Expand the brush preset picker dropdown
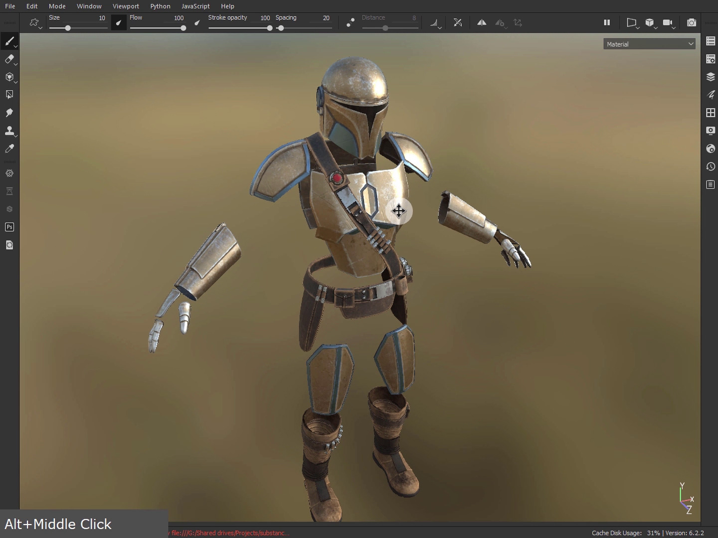This screenshot has height=538, width=718. tap(34, 23)
